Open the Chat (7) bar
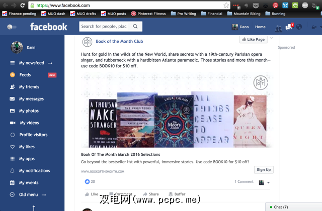Image resolution: width=322 pixels, height=211 pixels. [294, 207]
